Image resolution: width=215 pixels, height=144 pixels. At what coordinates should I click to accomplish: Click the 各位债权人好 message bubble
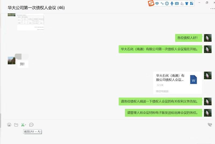(189, 38)
